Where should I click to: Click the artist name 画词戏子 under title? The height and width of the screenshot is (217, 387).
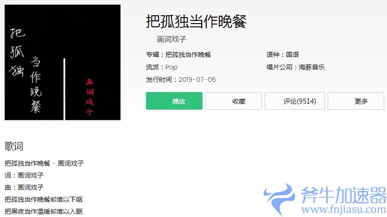pyautogui.click(x=171, y=39)
